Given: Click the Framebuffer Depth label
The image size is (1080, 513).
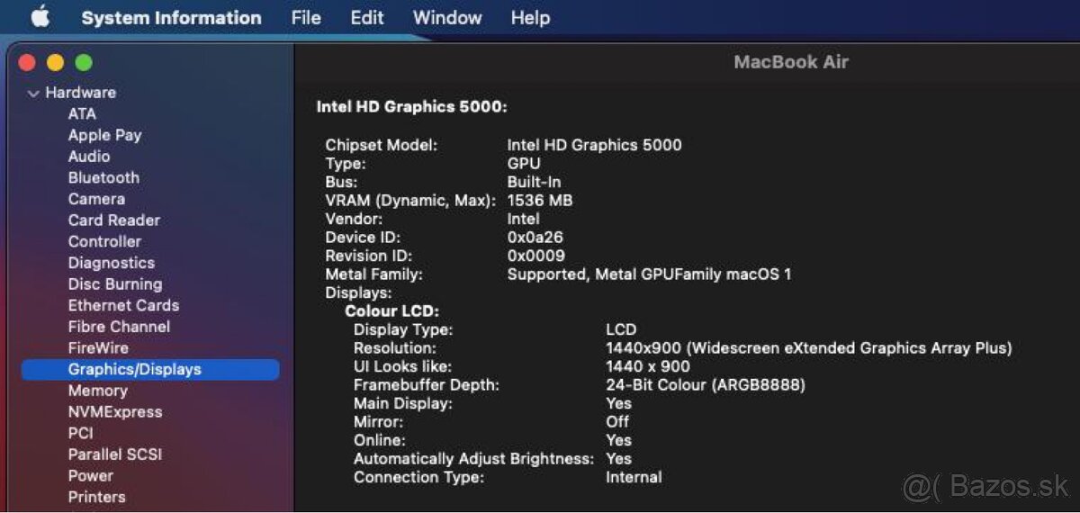Looking at the screenshot, I should click(427, 385).
